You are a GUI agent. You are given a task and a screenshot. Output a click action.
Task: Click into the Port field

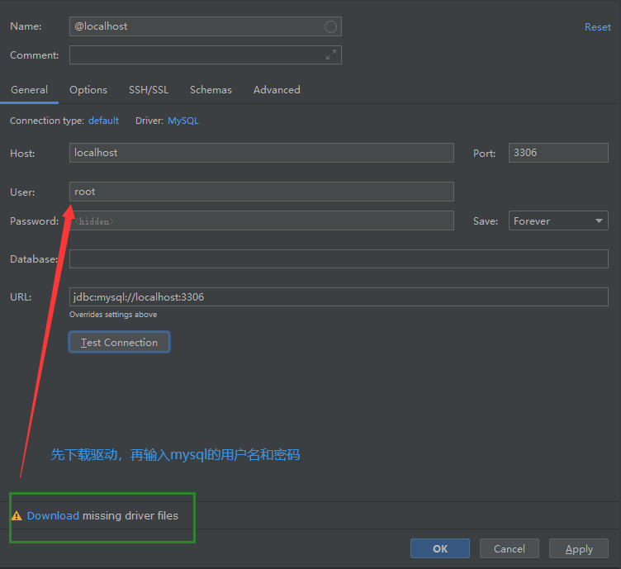coord(558,153)
